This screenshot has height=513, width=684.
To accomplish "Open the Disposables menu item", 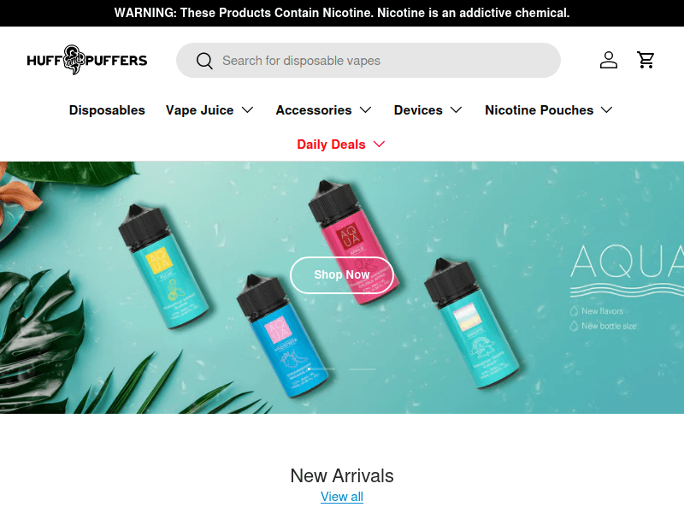I will coord(107,110).
